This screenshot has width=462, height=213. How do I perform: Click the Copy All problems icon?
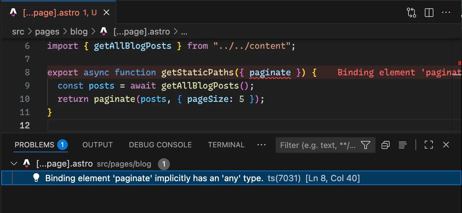(385, 145)
